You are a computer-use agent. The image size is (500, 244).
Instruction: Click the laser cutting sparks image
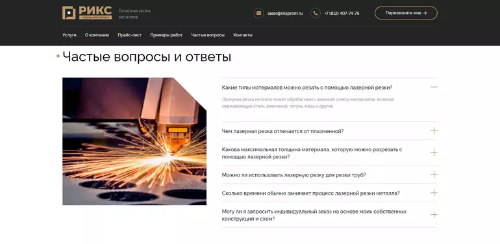[134, 141]
